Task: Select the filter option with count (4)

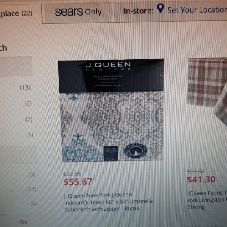Action: click(x=34, y=204)
